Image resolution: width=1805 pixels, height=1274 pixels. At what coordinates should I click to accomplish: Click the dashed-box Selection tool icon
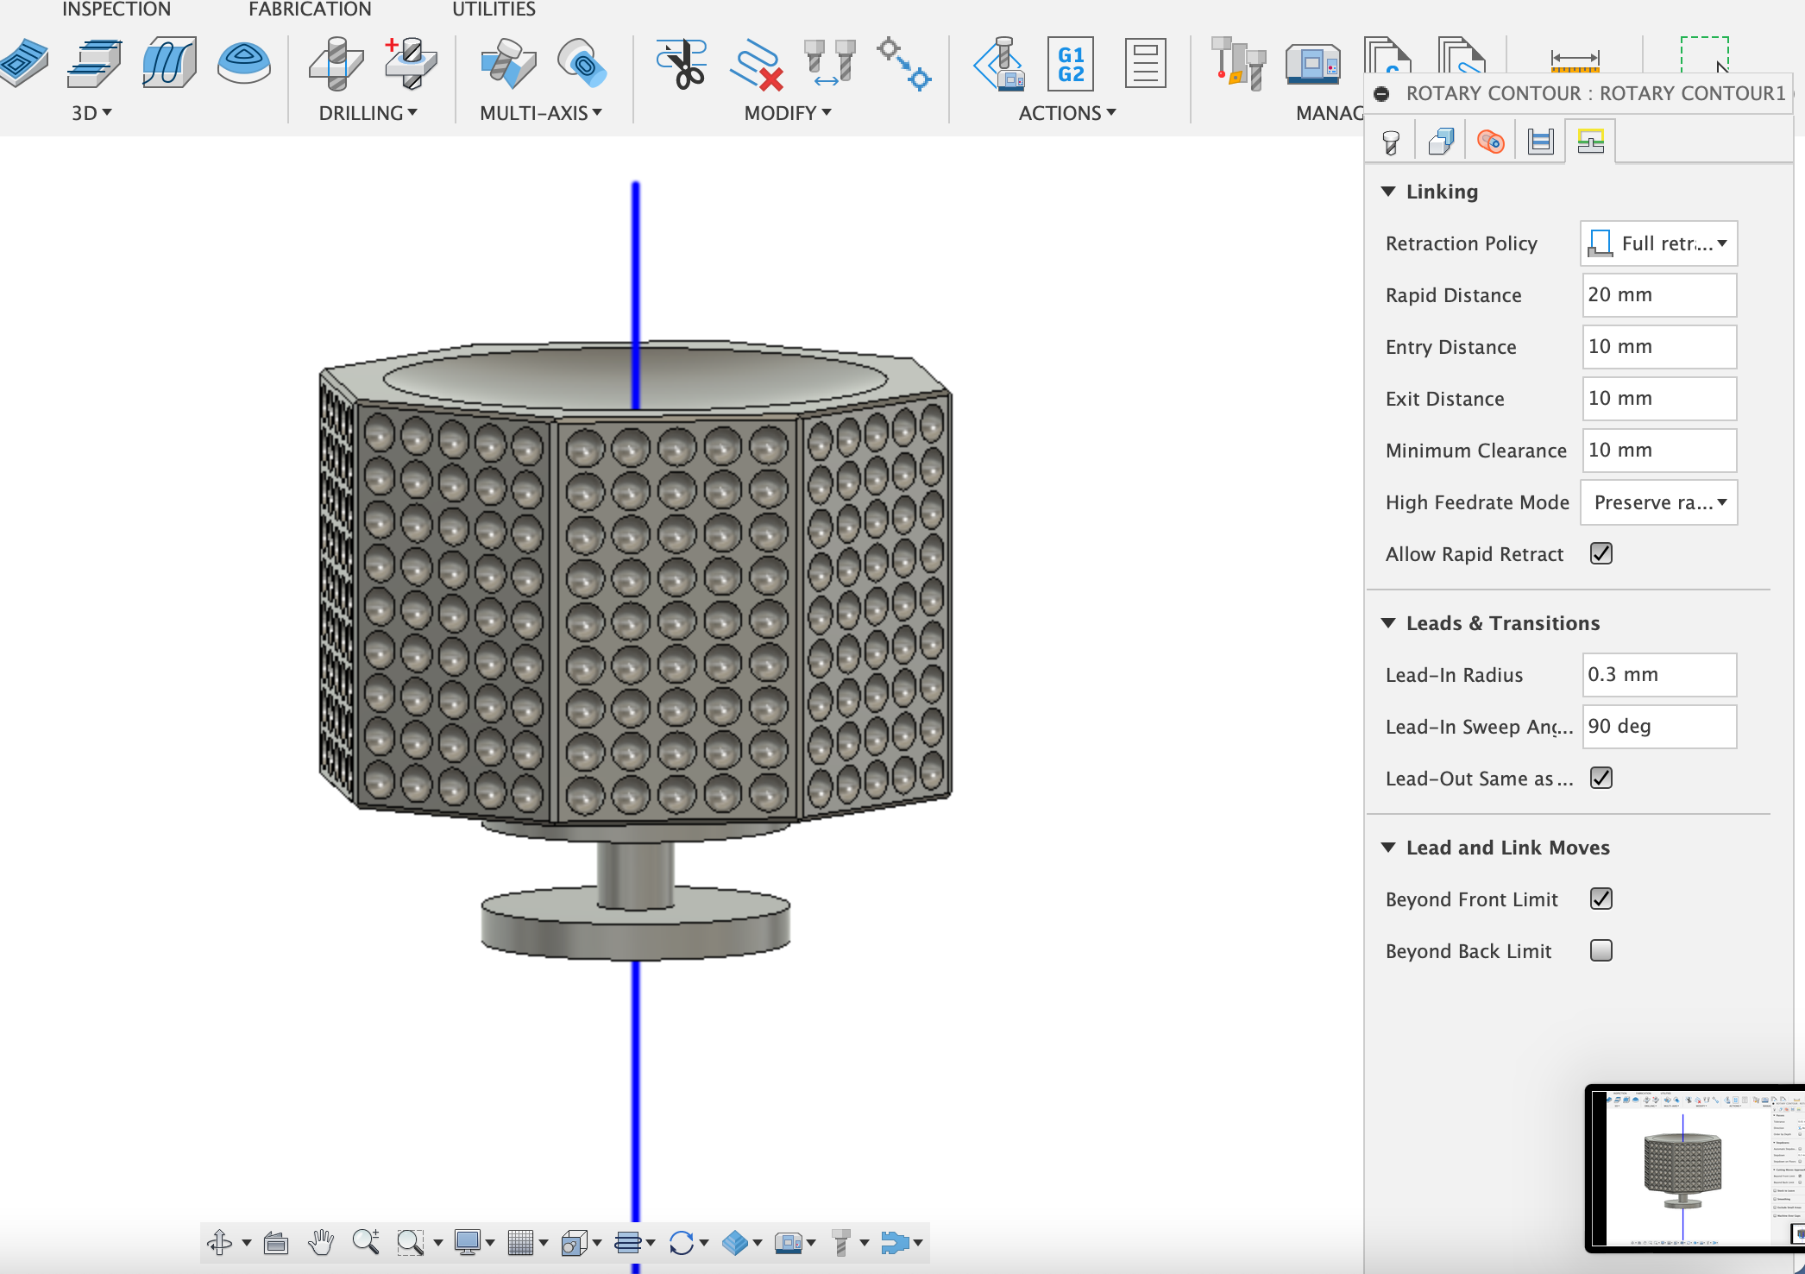(1705, 55)
